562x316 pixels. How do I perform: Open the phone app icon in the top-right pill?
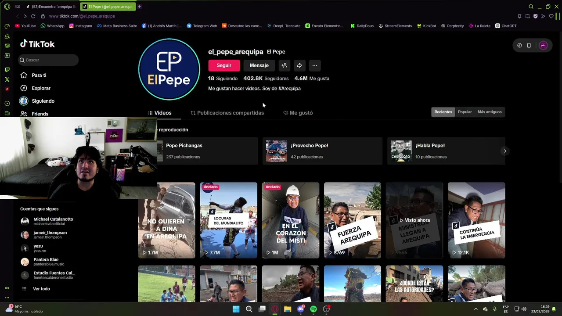(x=529, y=45)
